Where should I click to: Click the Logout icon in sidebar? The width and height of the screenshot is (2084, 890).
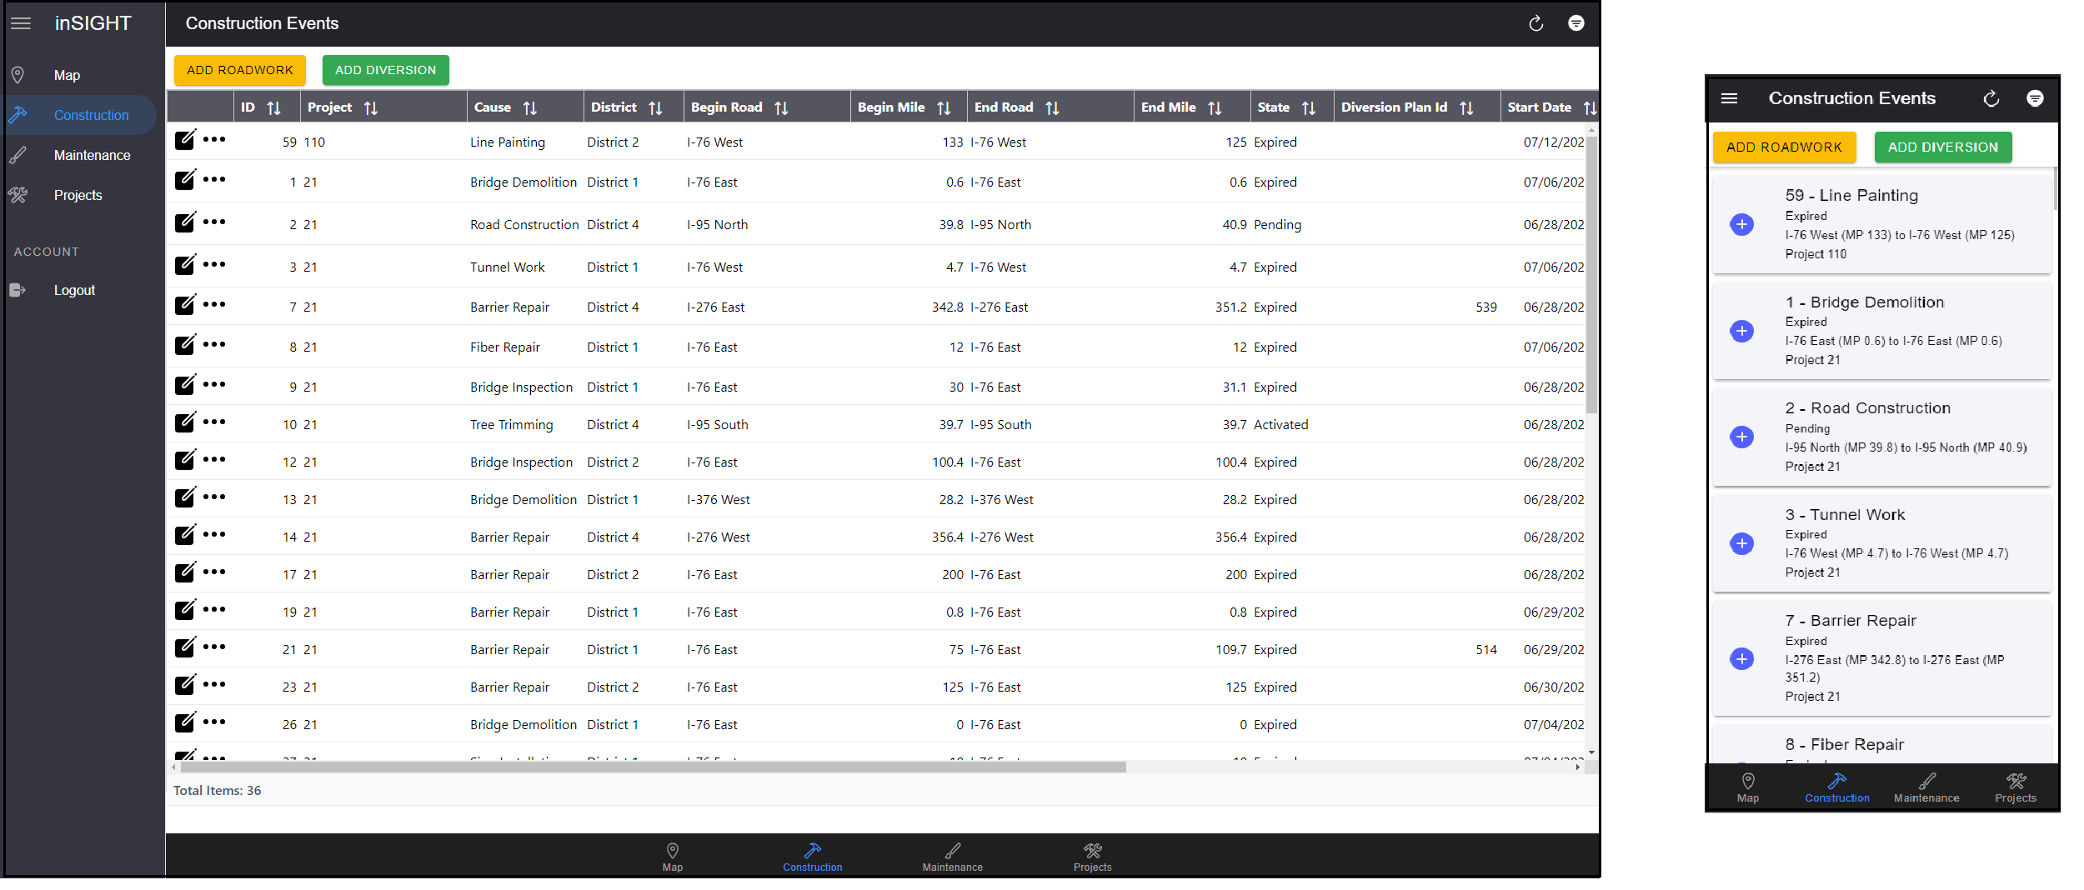(18, 290)
